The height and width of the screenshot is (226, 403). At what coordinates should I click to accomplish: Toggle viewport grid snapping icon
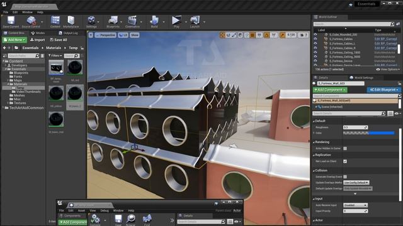(253, 35)
